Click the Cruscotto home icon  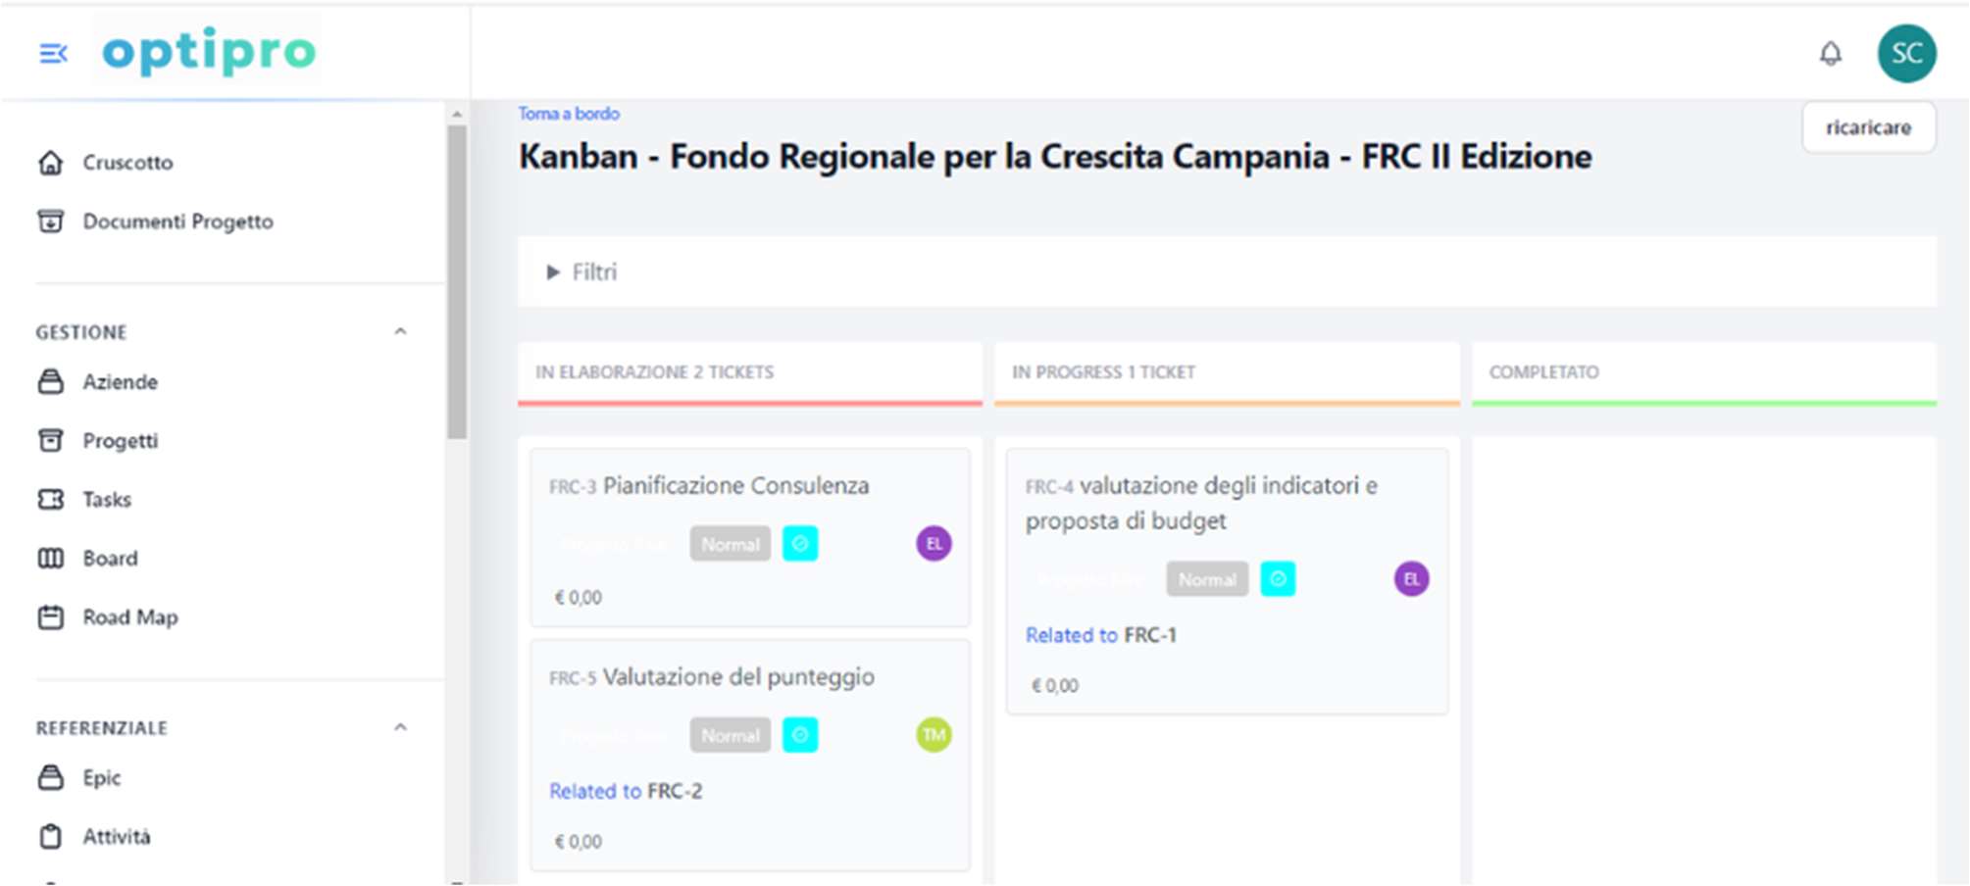(x=51, y=163)
